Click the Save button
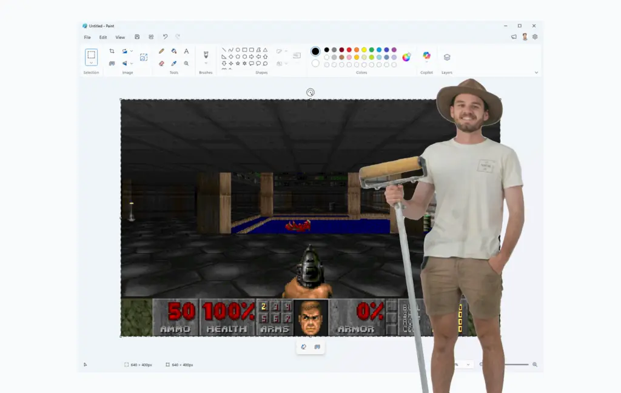This screenshot has width=621, height=393. (x=137, y=37)
